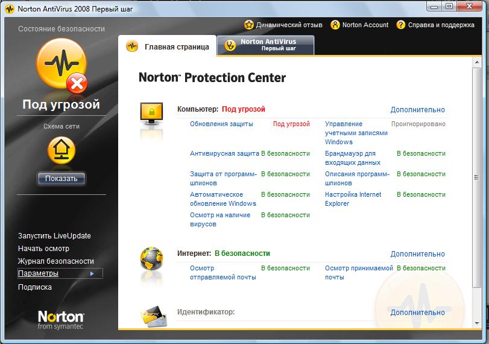Minimize the Norton window
Viewport: 489px width, 344px height.
(434, 7)
